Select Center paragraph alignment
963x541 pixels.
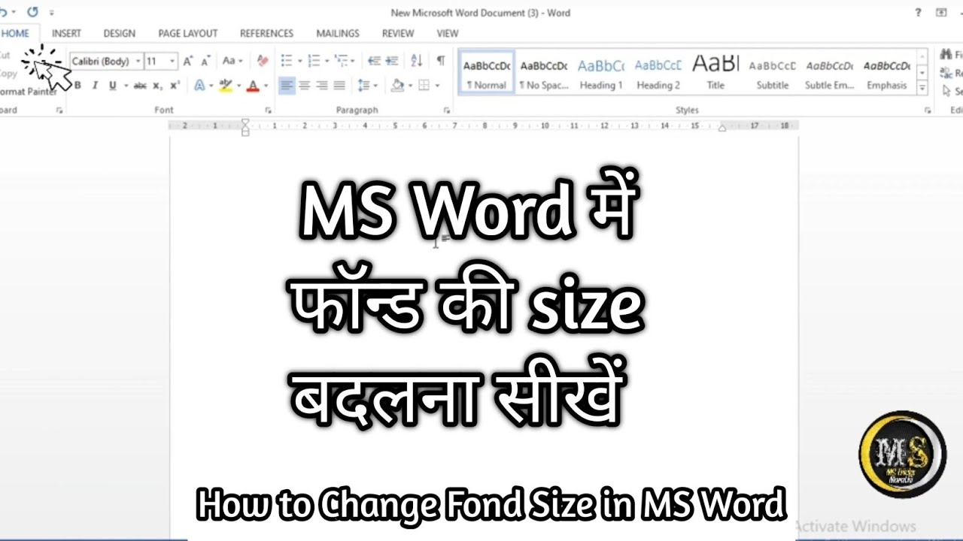304,86
